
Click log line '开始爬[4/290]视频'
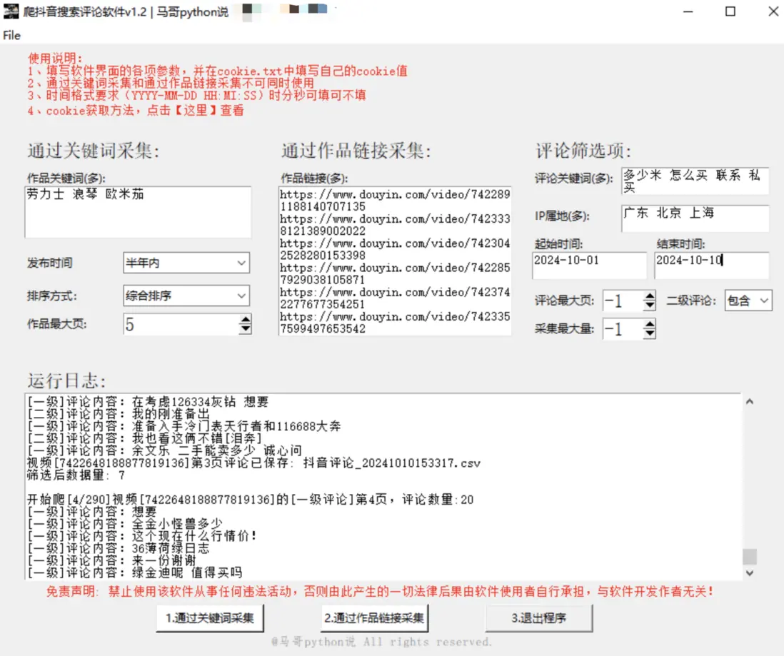pyautogui.click(x=250, y=500)
